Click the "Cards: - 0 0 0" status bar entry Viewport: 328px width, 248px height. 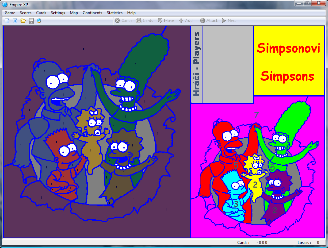tap(252, 243)
